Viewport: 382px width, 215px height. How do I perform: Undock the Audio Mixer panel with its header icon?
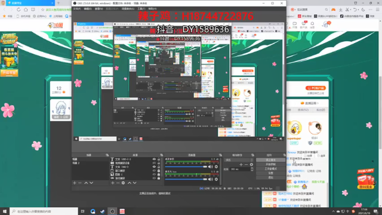[220, 155]
